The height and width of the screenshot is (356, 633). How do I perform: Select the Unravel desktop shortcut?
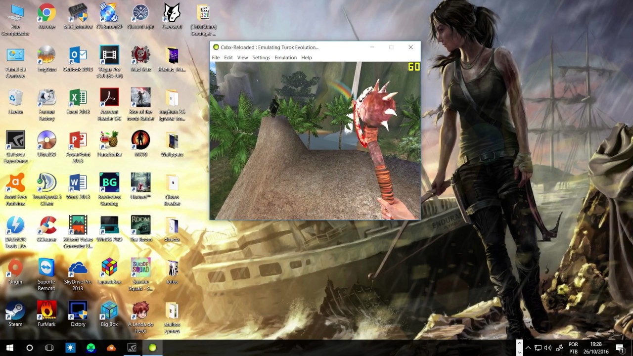141,187
